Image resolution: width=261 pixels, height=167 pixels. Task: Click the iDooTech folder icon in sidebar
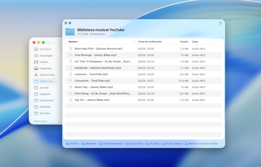(x=36, y=107)
